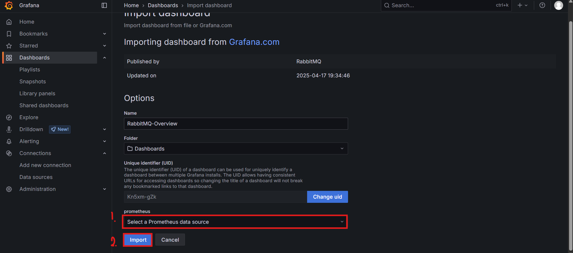The height and width of the screenshot is (253, 573).
Task: Click the Grafana logo icon
Action: [9, 5]
